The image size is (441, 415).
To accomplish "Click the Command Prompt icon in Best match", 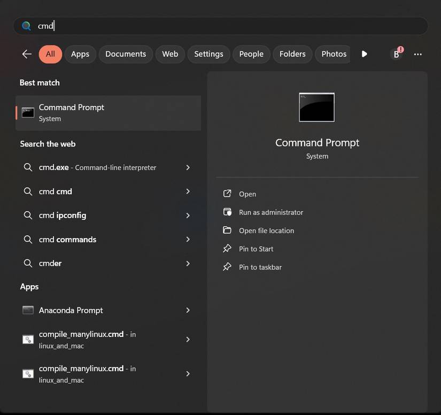I will click(x=28, y=112).
